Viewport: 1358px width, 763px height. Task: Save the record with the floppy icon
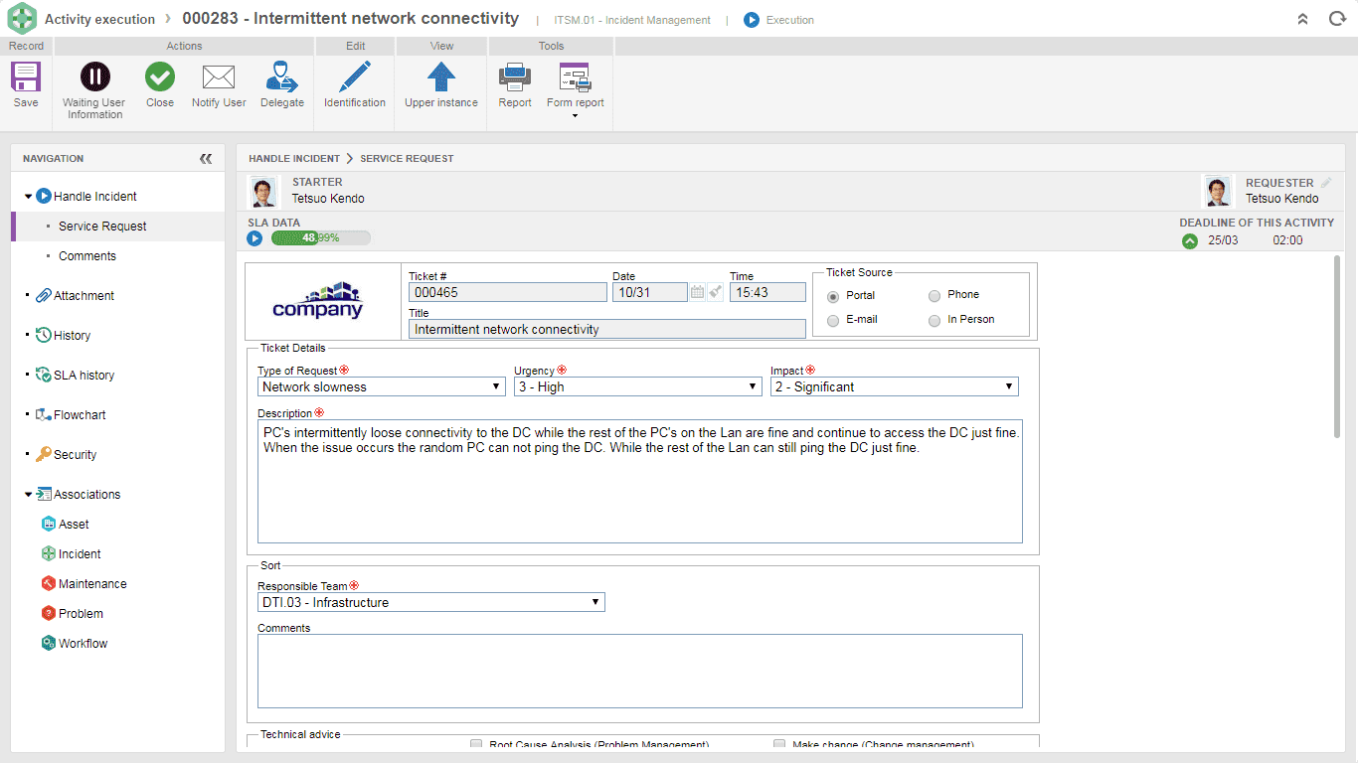pos(26,76)
